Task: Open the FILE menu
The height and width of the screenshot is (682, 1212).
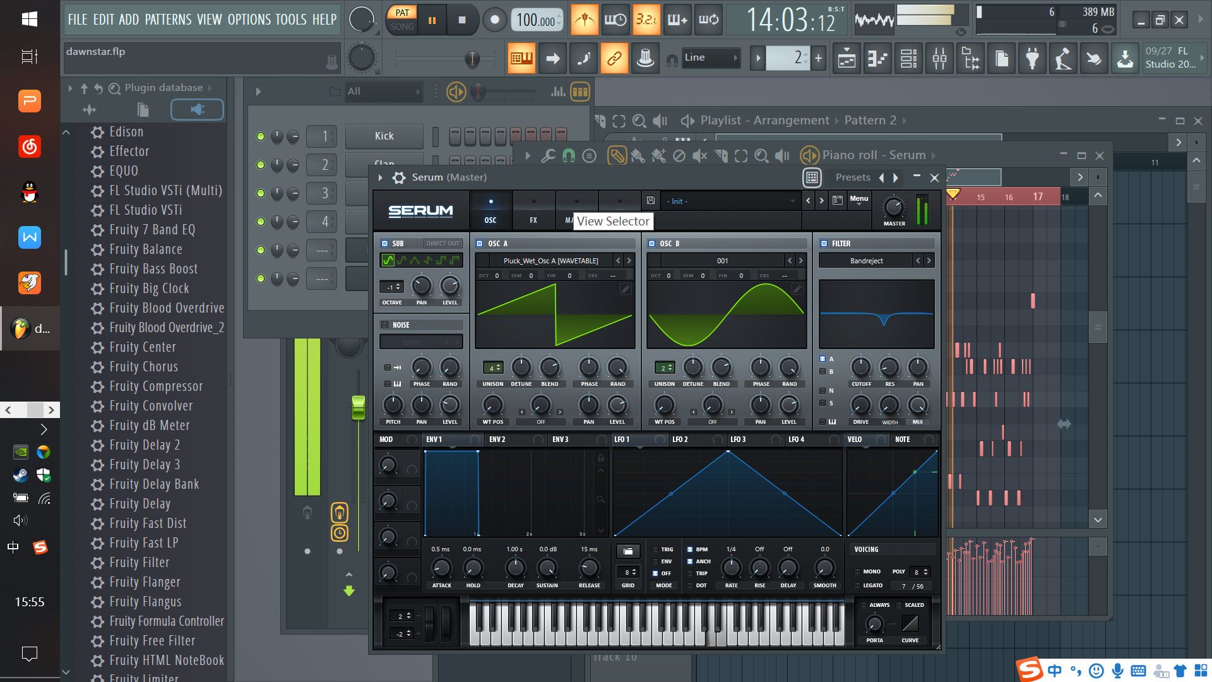Action: pyautogui.click(x=78, y=20)
